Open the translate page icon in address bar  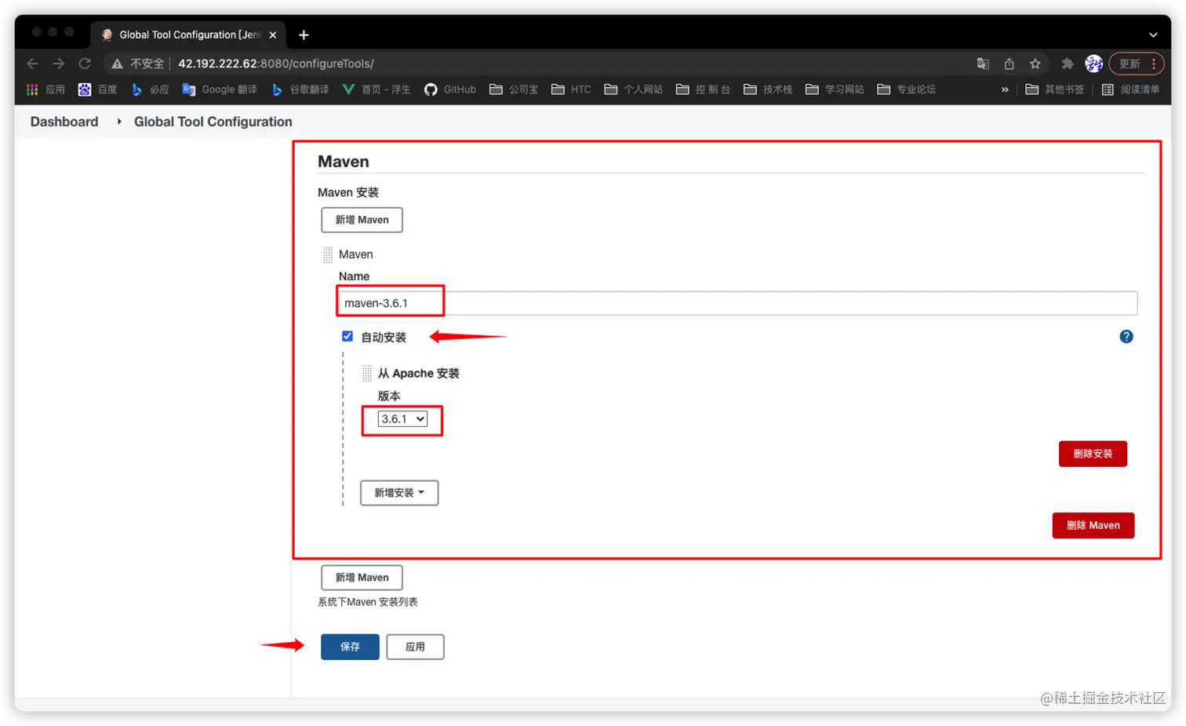point(983,64)
